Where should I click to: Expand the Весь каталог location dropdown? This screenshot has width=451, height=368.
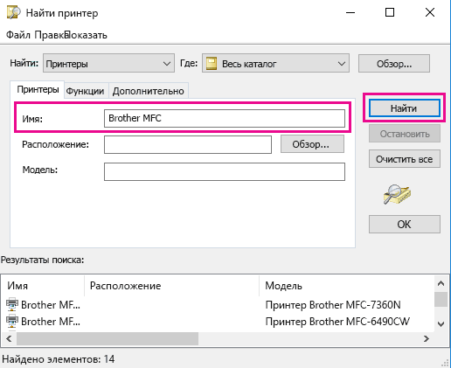[x=275, y=63]
